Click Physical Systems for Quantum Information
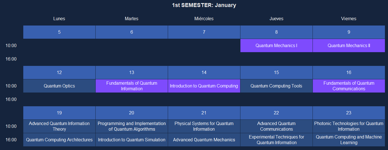Viewport: 388px width, 150px height. point(204,126)
